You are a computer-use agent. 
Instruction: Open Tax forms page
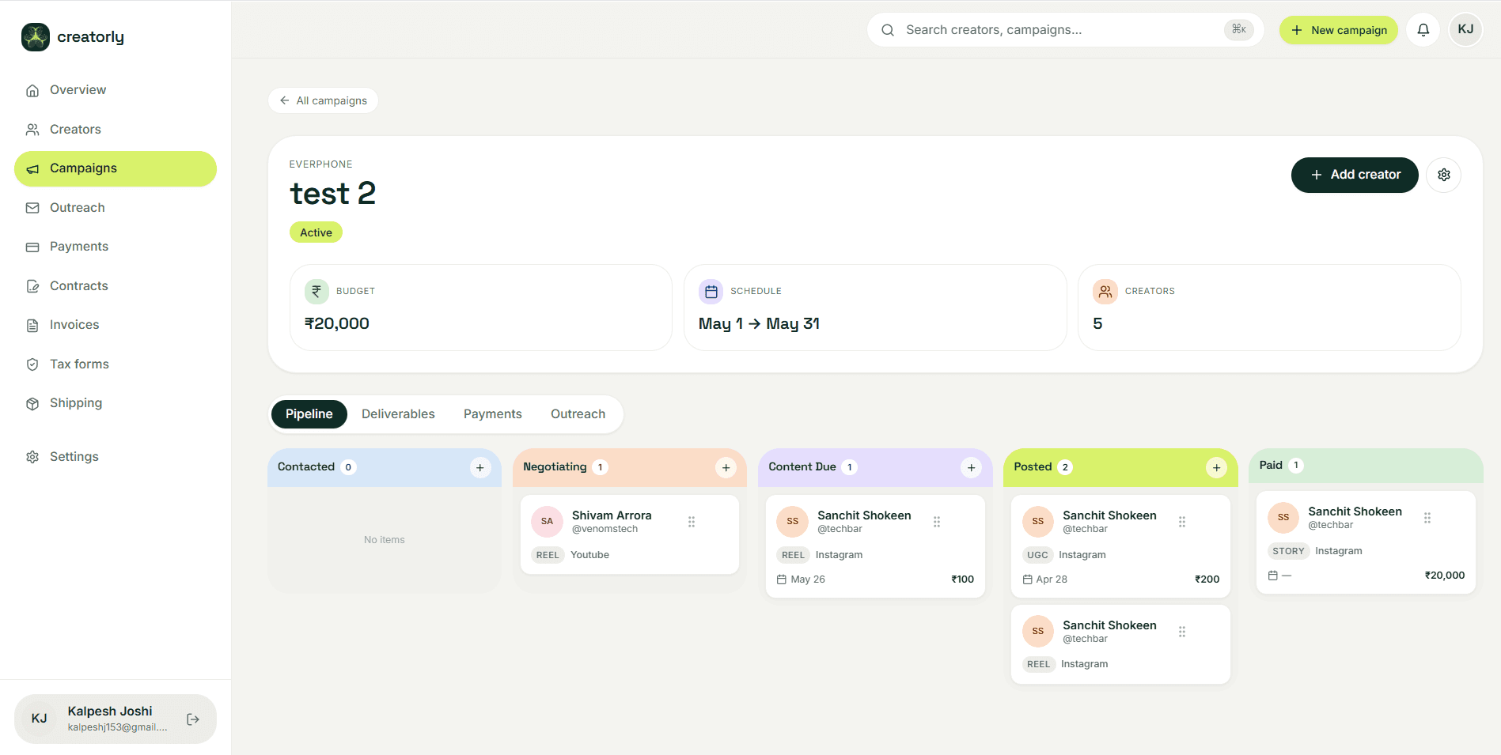point(116,364)
